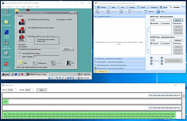The image size is (187, 121).
Task: Click Get All Pictures from Camera icon
Action: (22, 20)
